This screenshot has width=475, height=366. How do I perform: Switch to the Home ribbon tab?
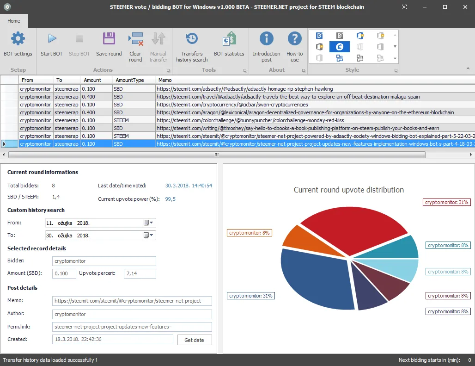(14, 21)
